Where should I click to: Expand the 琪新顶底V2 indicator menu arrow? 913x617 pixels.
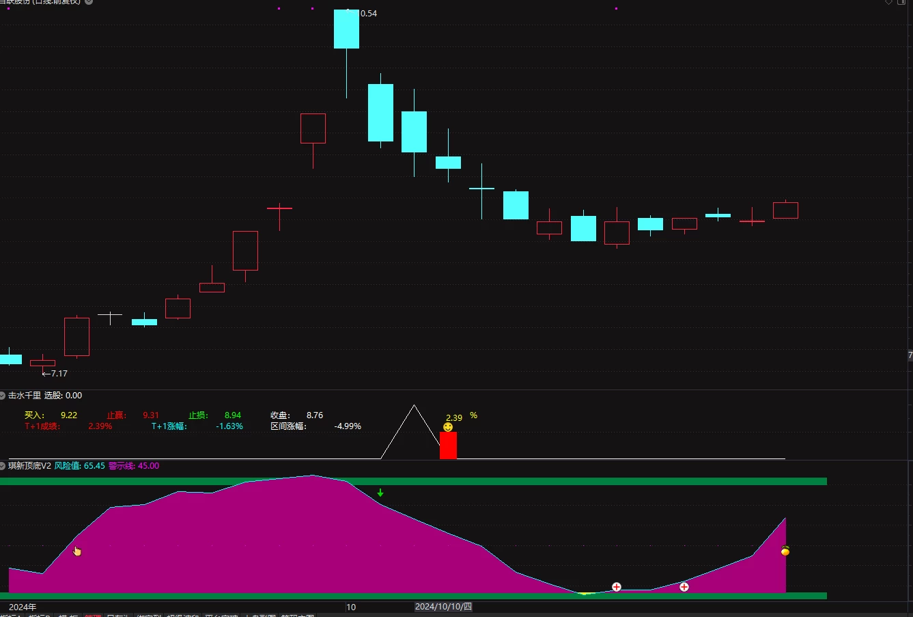(3, 466)
